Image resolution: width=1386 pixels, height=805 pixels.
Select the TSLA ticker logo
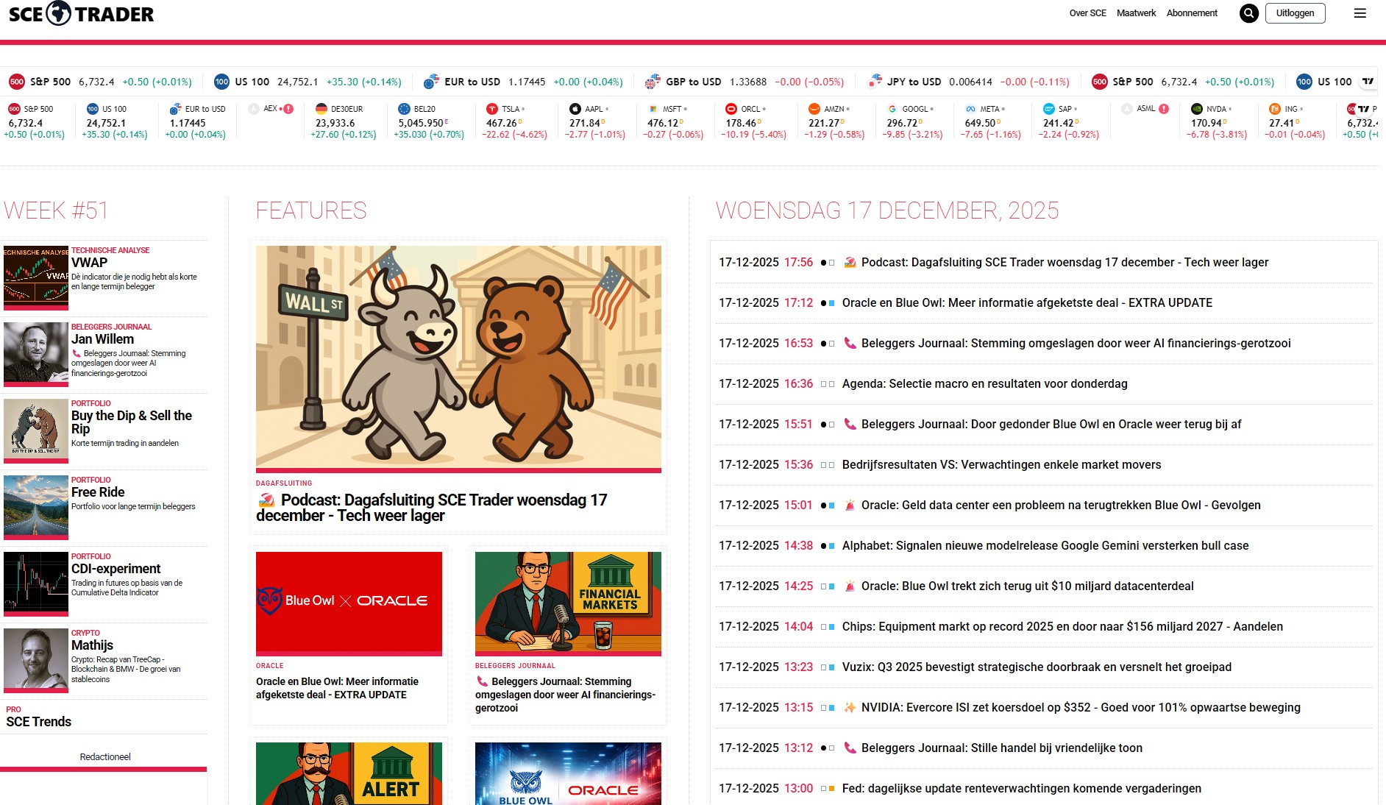(x=493, y=109)
